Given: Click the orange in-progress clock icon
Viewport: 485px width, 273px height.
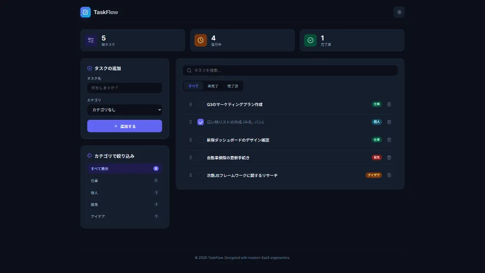Looking at the screenshot, I should tap(200, 40).
